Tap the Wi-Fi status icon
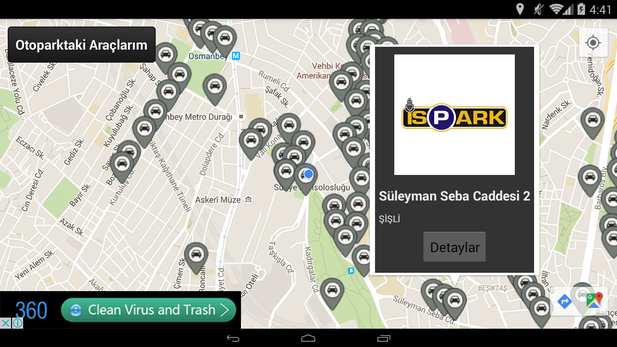The height and width of the screenshot is (347, 617). (557, 9)
